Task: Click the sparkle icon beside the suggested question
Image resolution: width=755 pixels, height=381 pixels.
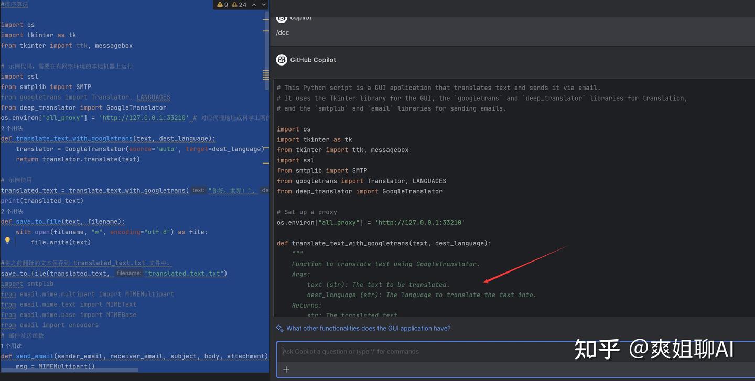Action: coord(279,328)
